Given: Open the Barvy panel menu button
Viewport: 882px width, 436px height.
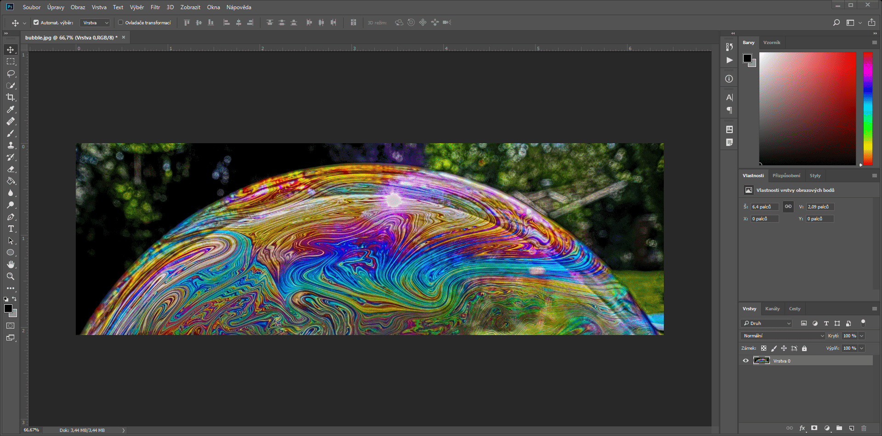Looking at the screenshot, I should pos(874,42).
